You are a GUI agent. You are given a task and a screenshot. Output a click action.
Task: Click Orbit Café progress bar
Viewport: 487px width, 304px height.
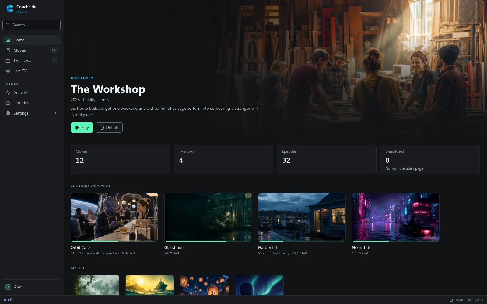click(x=114, y=241)
